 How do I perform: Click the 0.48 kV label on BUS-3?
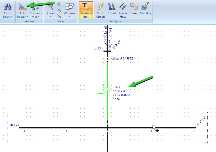(x=201, y=121)
